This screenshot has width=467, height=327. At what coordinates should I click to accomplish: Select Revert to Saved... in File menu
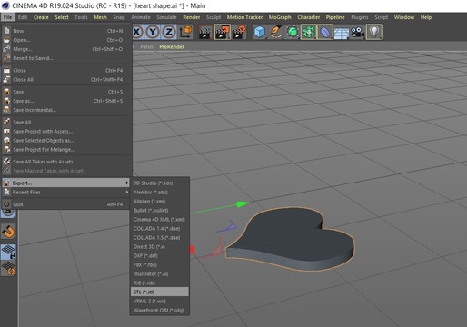pos(66,58)
